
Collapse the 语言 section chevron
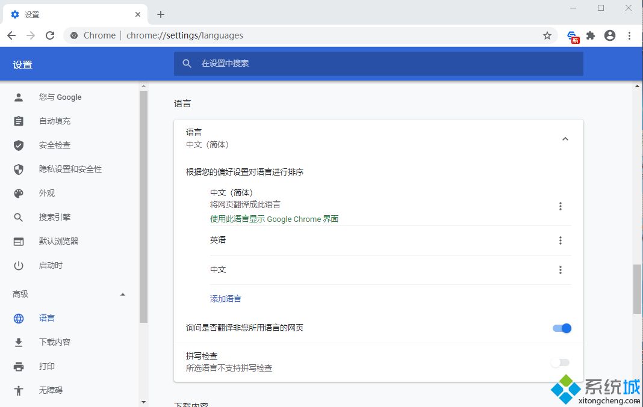(x=565, y=139)
